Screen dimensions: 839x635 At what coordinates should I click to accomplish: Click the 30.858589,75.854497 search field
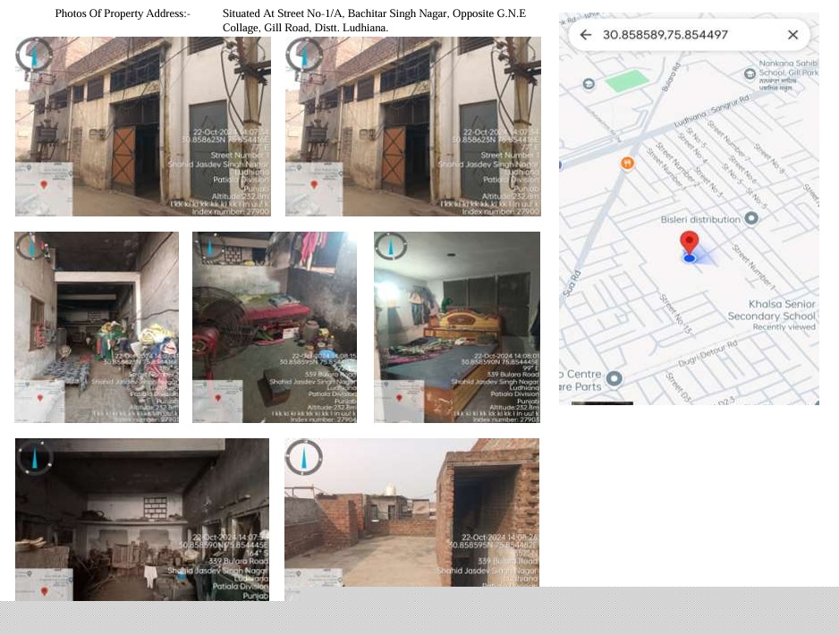click(x=680, y=35)
